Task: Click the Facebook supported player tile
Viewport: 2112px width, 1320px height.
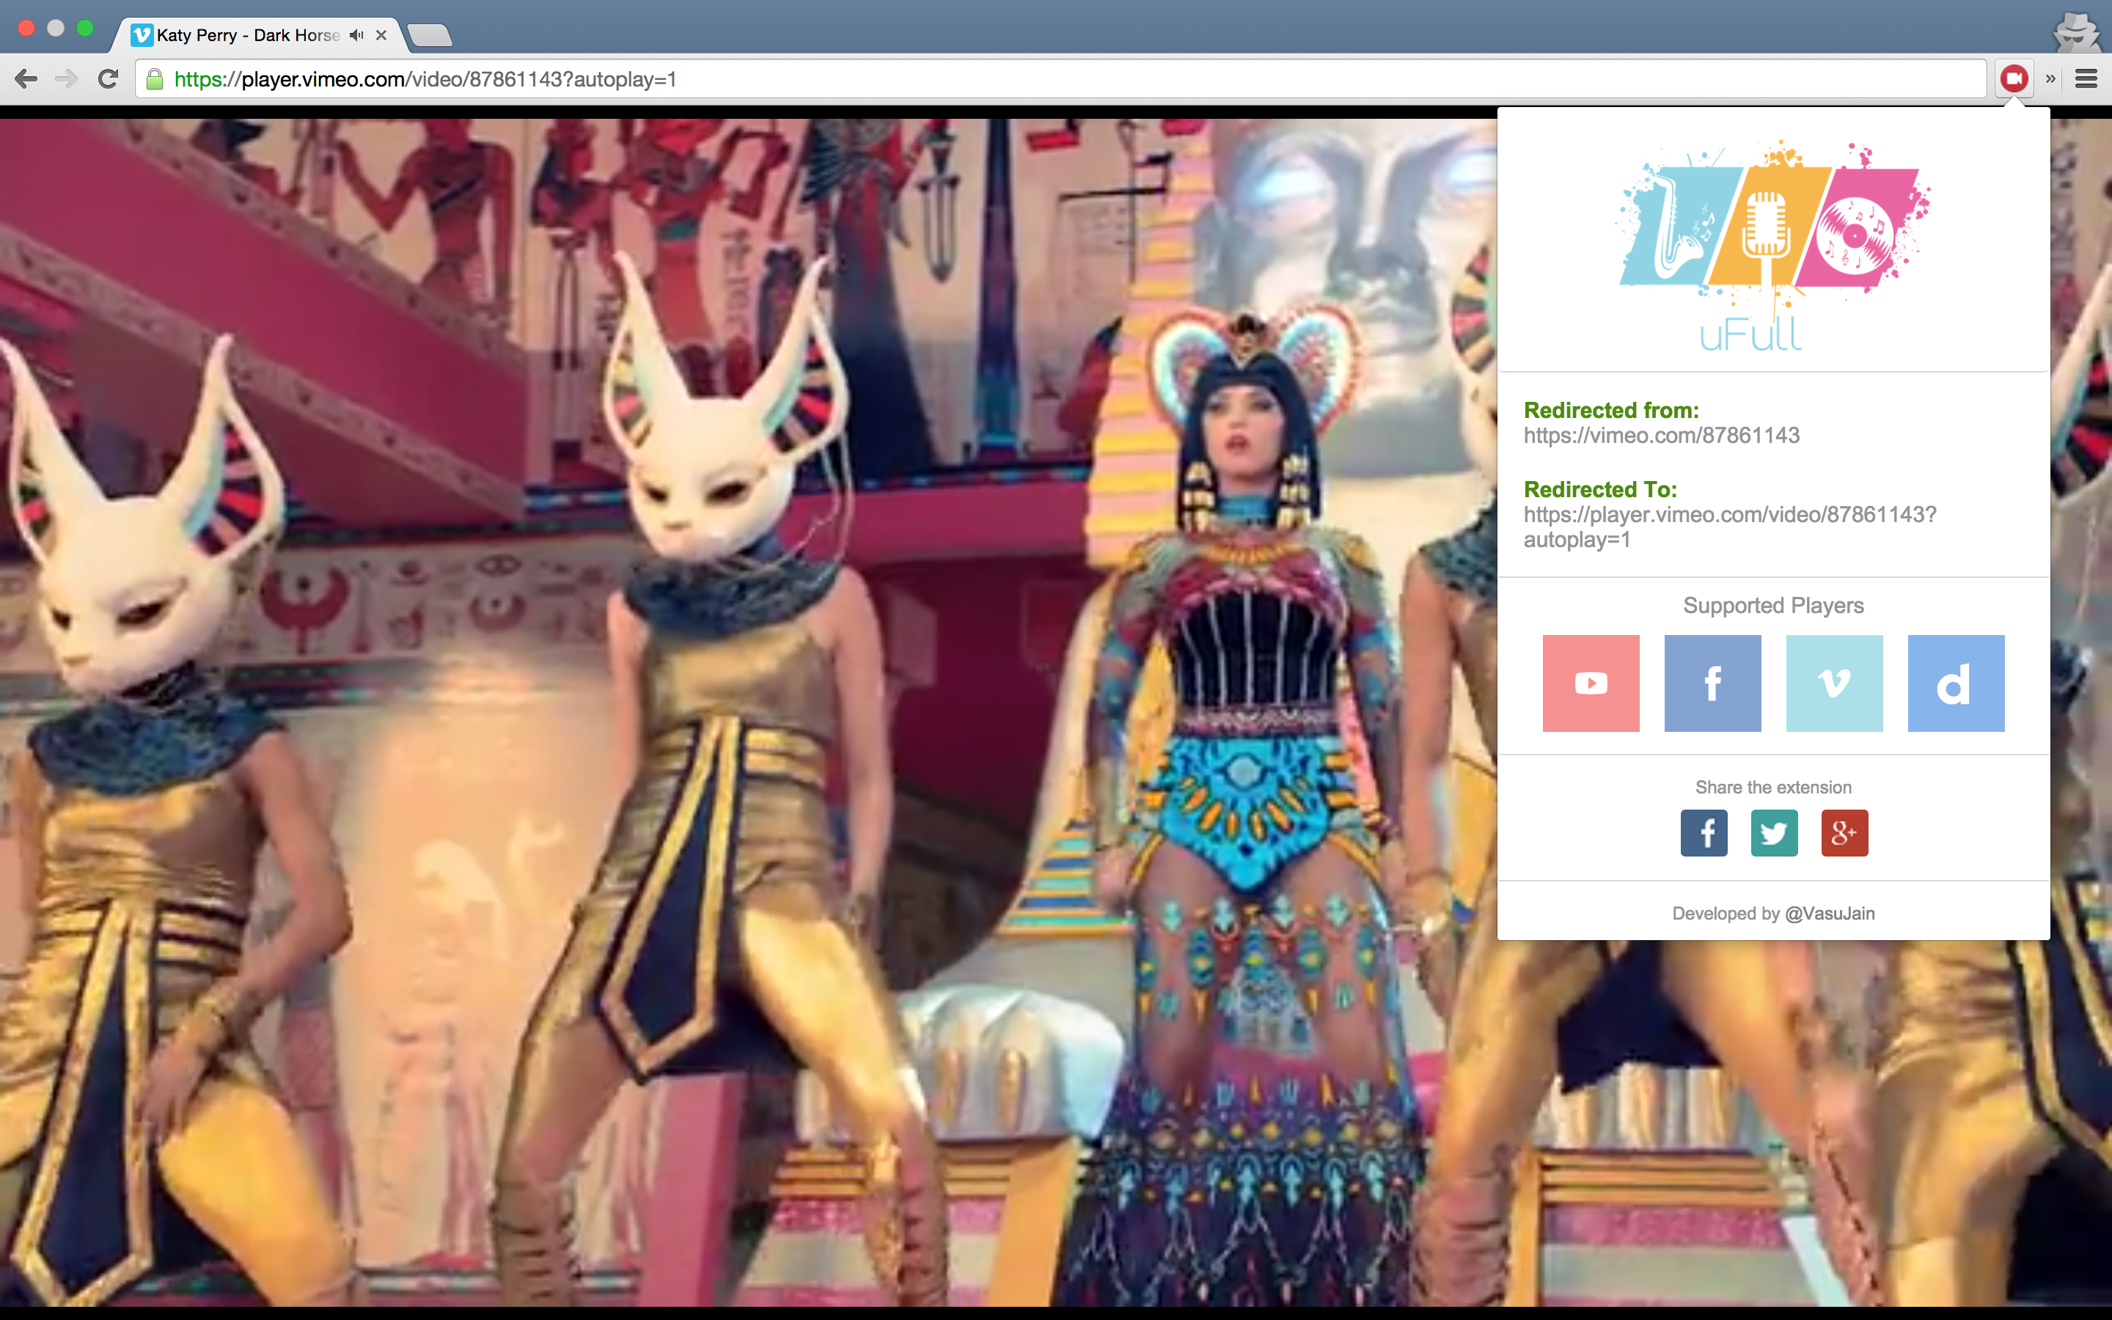Action: (1712, 683)
